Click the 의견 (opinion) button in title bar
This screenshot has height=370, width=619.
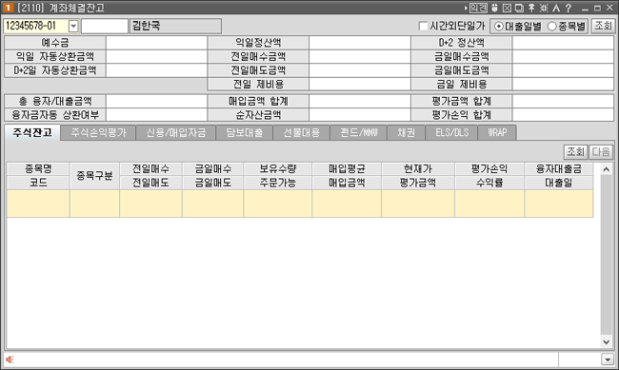(478, 8)
